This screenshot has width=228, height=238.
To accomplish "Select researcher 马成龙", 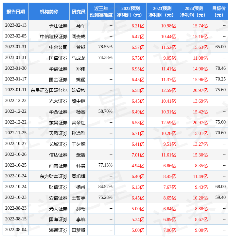I will [x=79, y=58].
